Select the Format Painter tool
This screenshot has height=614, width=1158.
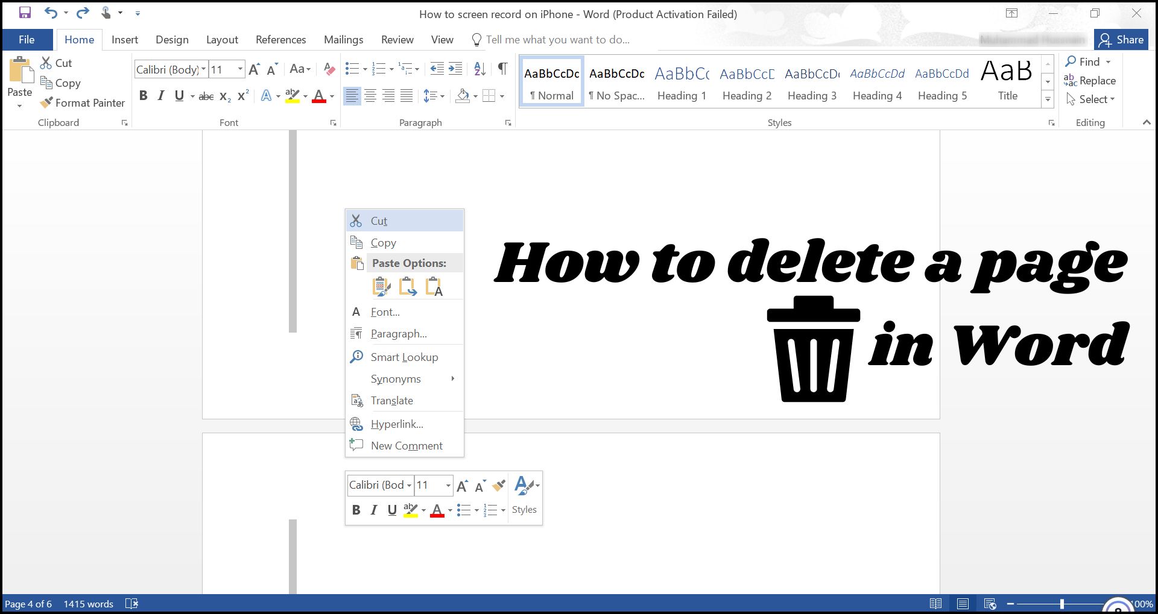[83, 102]
